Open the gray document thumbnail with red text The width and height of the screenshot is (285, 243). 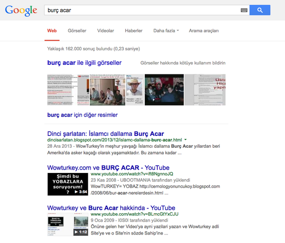[205, 90]
